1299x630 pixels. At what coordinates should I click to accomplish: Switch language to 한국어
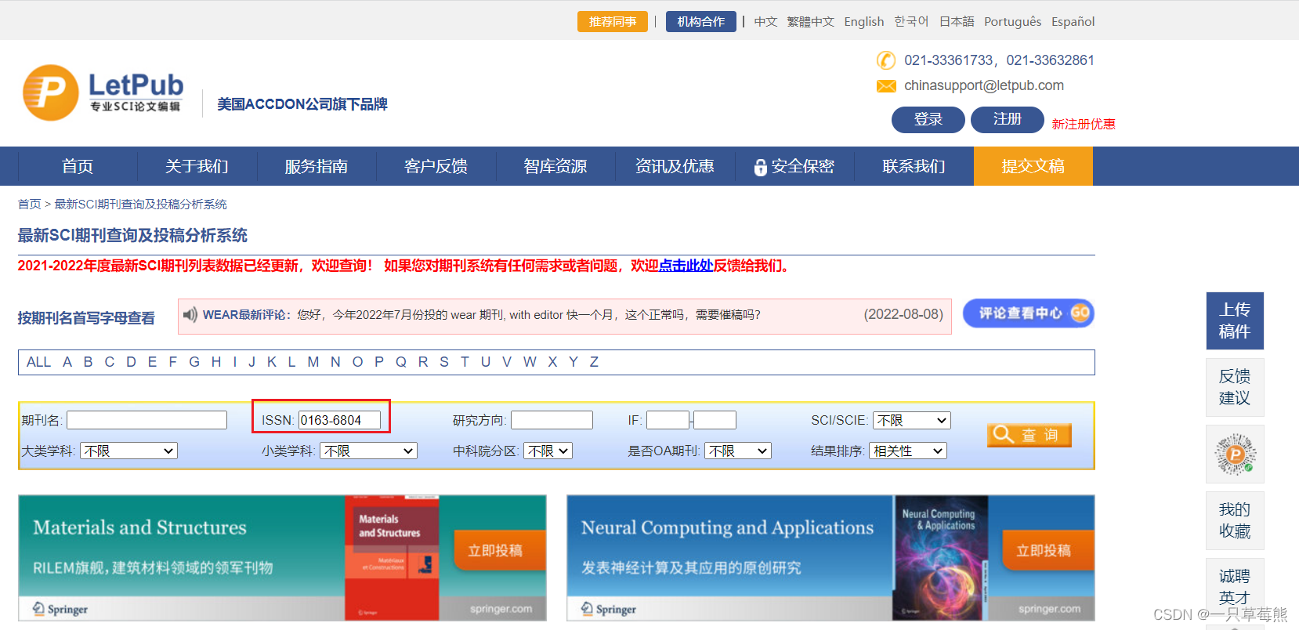[912, 22]
